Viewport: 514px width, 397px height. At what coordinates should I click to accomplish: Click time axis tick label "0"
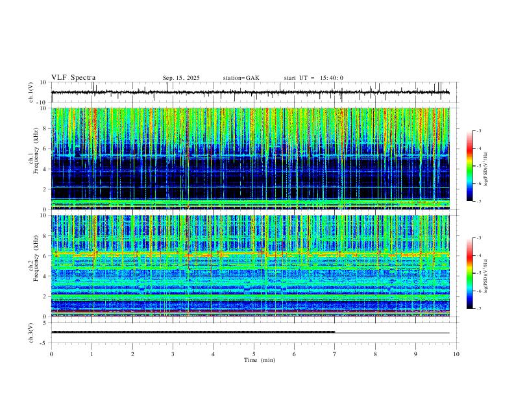51,354
